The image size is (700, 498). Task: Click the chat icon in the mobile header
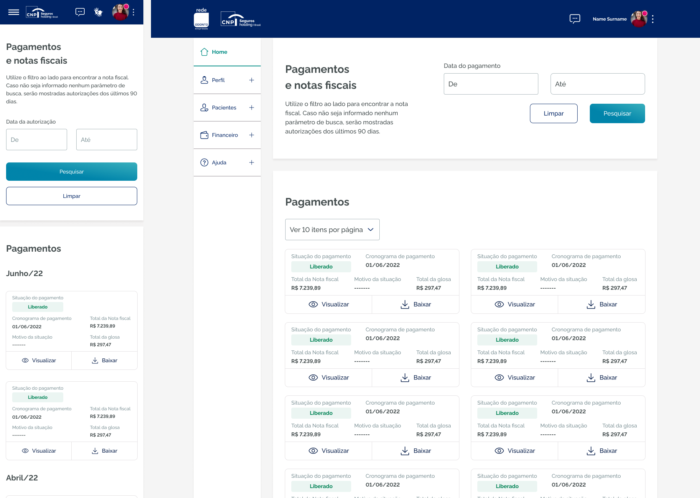(80, 12)
